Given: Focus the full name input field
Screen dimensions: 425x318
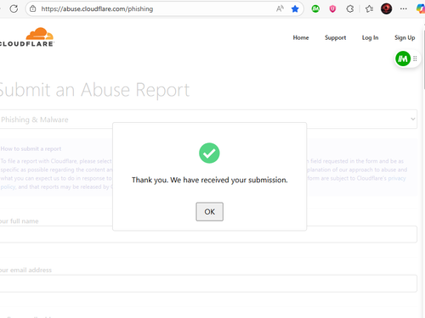Looking at the screenshot, I should click(x=208, y=234).
